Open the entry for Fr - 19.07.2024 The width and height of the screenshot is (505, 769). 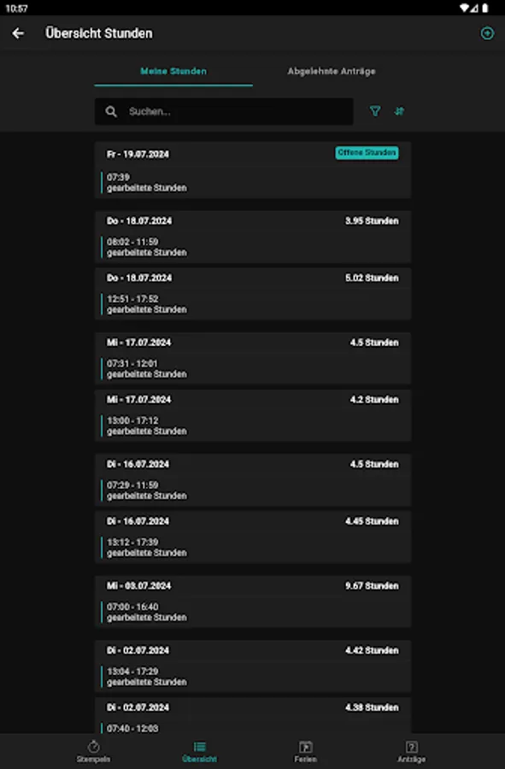(252, 170)
